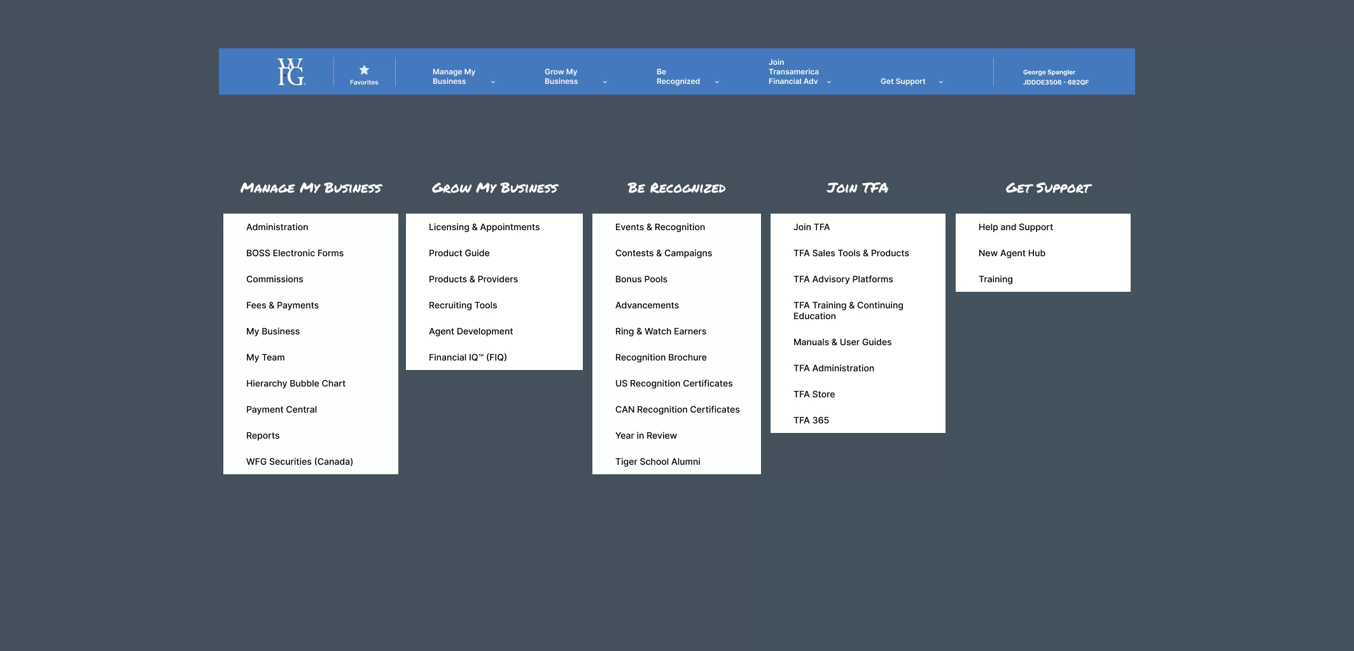
Task: Expand Join Transamerica Financial Adv chevron
Action: (x=829, y=82)
